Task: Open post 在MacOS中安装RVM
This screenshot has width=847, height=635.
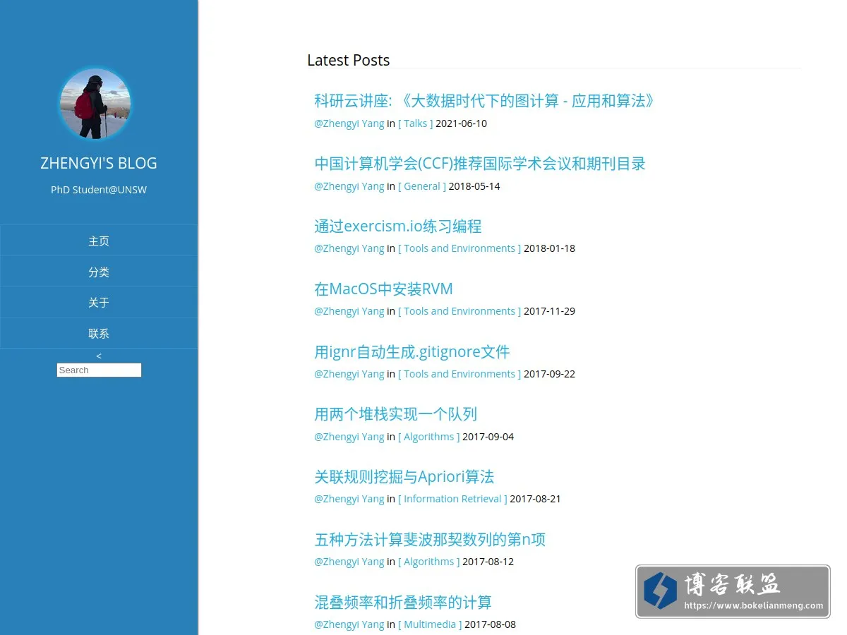Action: point(383,289)
